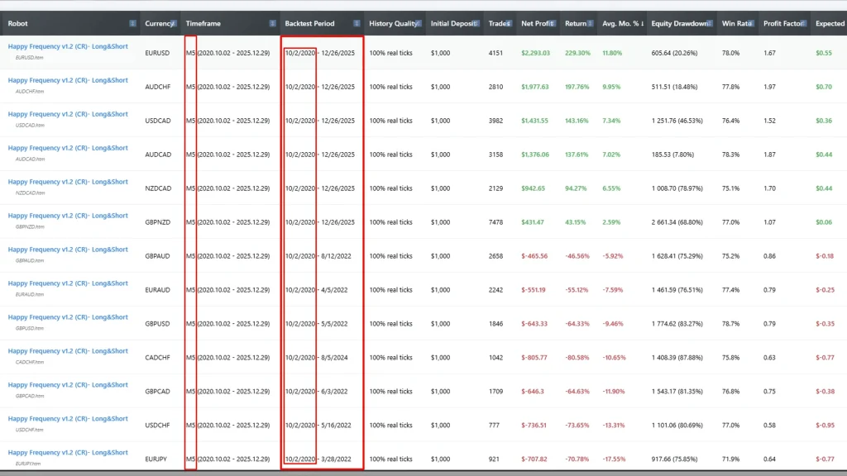Select the Expected column header
847x476 pixels.
pos(829,23)
